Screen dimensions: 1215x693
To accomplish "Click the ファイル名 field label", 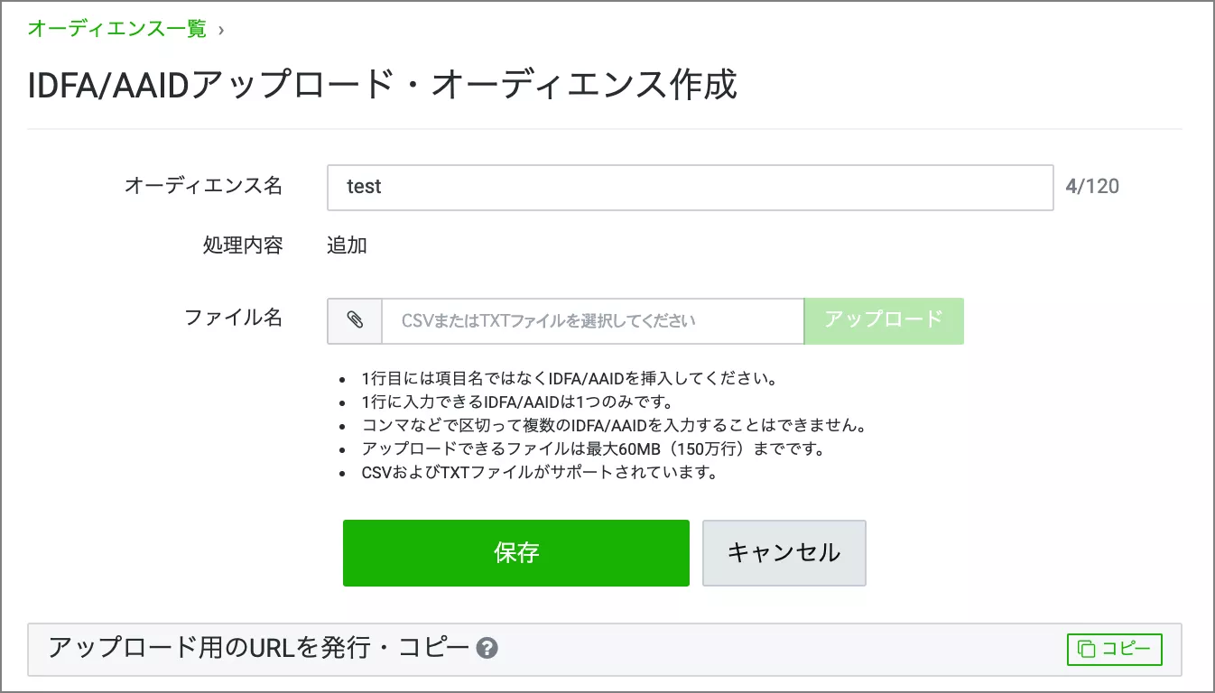I will click(233, 318).
